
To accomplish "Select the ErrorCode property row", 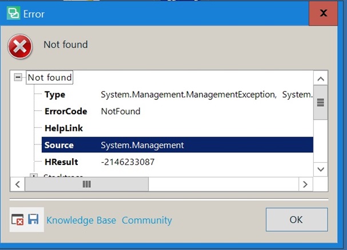I will (x=177, y=111).
